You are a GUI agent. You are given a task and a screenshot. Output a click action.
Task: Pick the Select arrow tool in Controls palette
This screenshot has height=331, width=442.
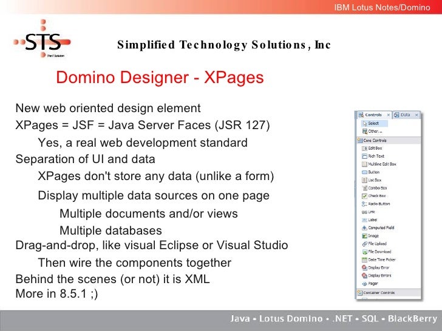pos(375,123)
